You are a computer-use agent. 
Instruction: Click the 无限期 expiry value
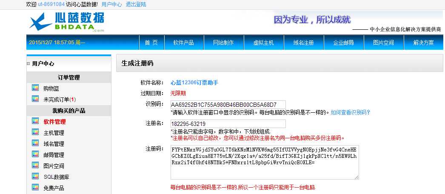pyautogui.click(x=178, y=93)
